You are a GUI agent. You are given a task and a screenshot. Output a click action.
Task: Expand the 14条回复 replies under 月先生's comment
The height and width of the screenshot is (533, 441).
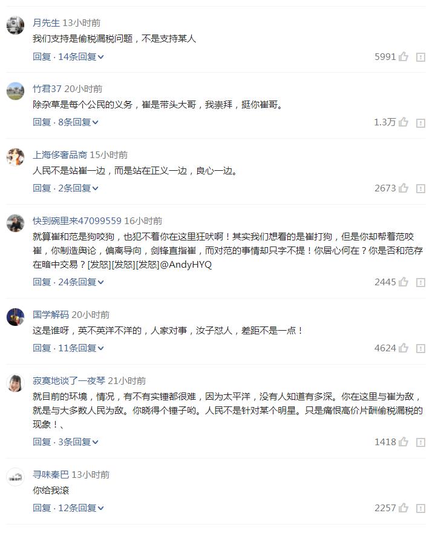tap(68, 58)
